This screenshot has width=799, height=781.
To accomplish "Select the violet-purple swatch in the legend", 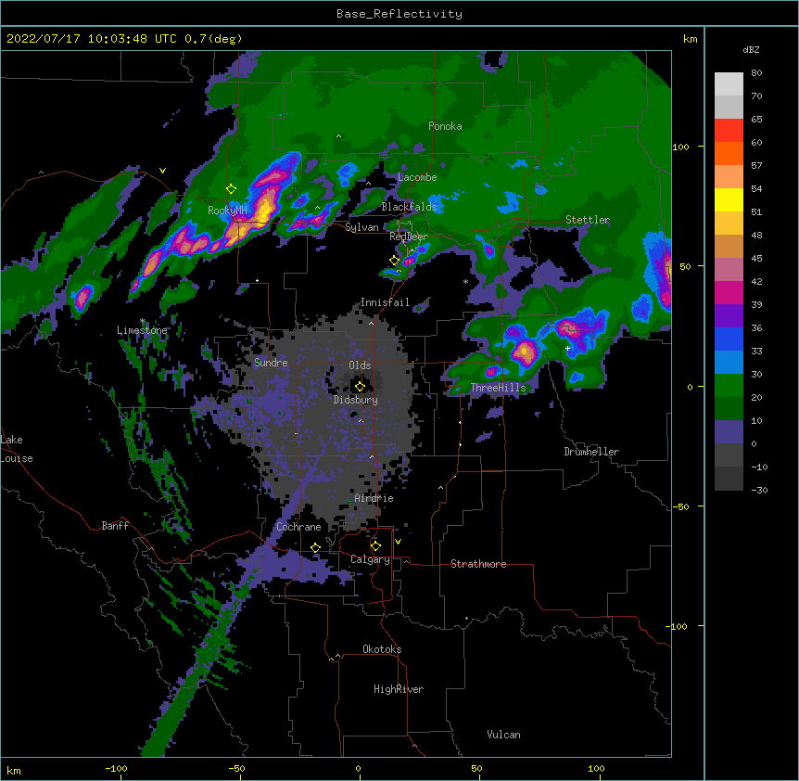I will [x=729, y=316].
